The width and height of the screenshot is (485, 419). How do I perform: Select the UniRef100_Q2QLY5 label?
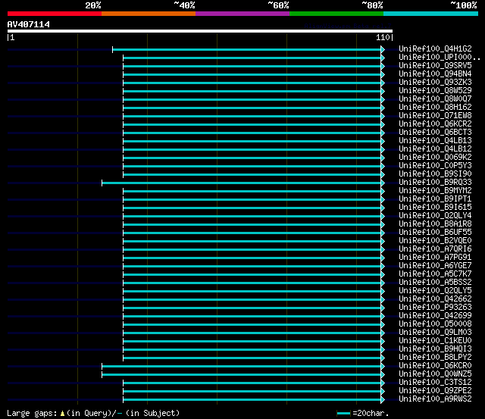435,291
